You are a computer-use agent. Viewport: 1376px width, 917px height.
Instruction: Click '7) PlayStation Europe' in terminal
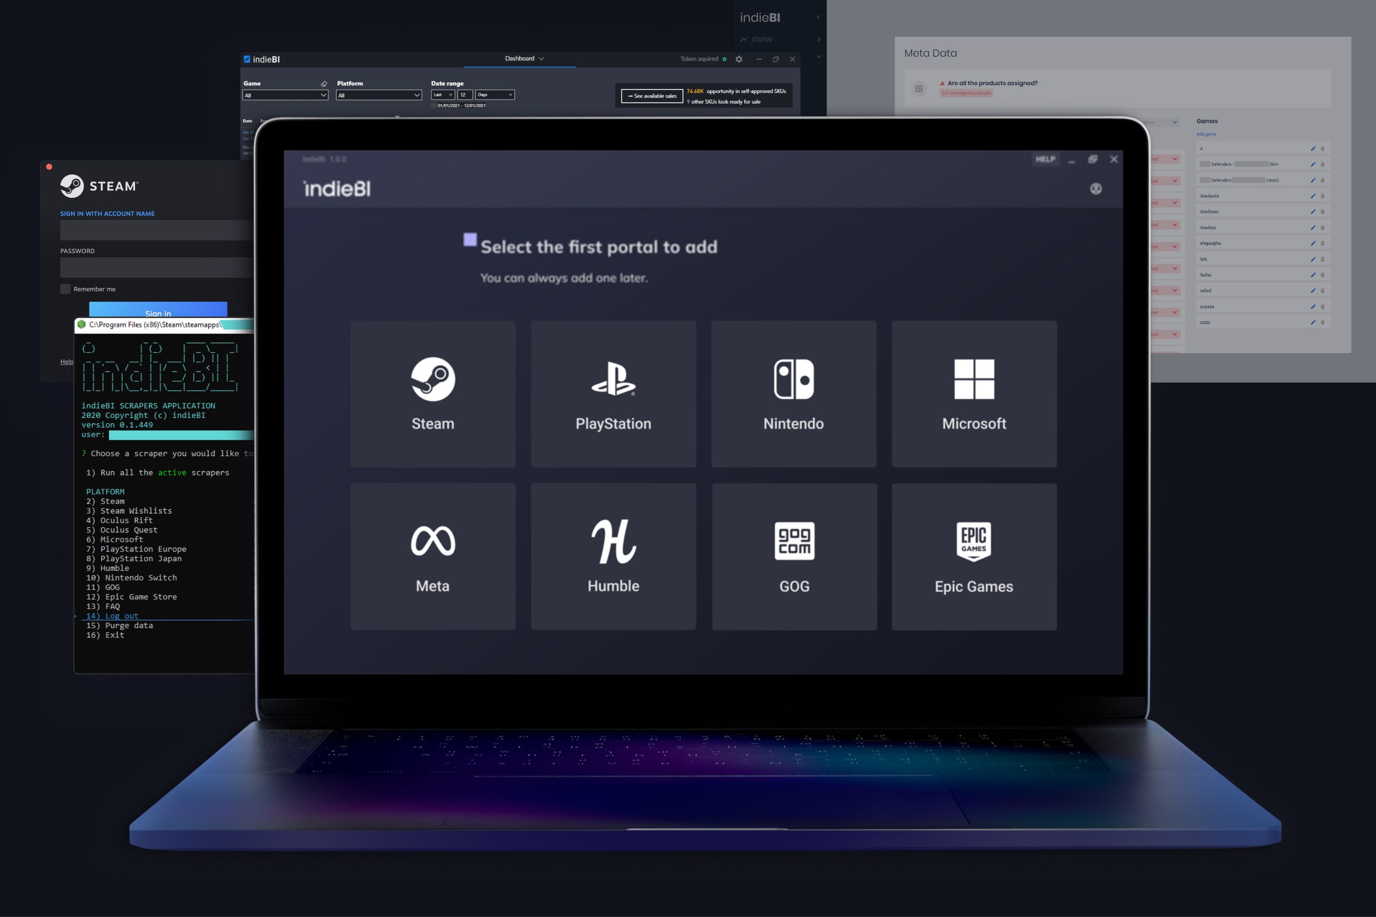pyautogui.click(x=136, y=549)
